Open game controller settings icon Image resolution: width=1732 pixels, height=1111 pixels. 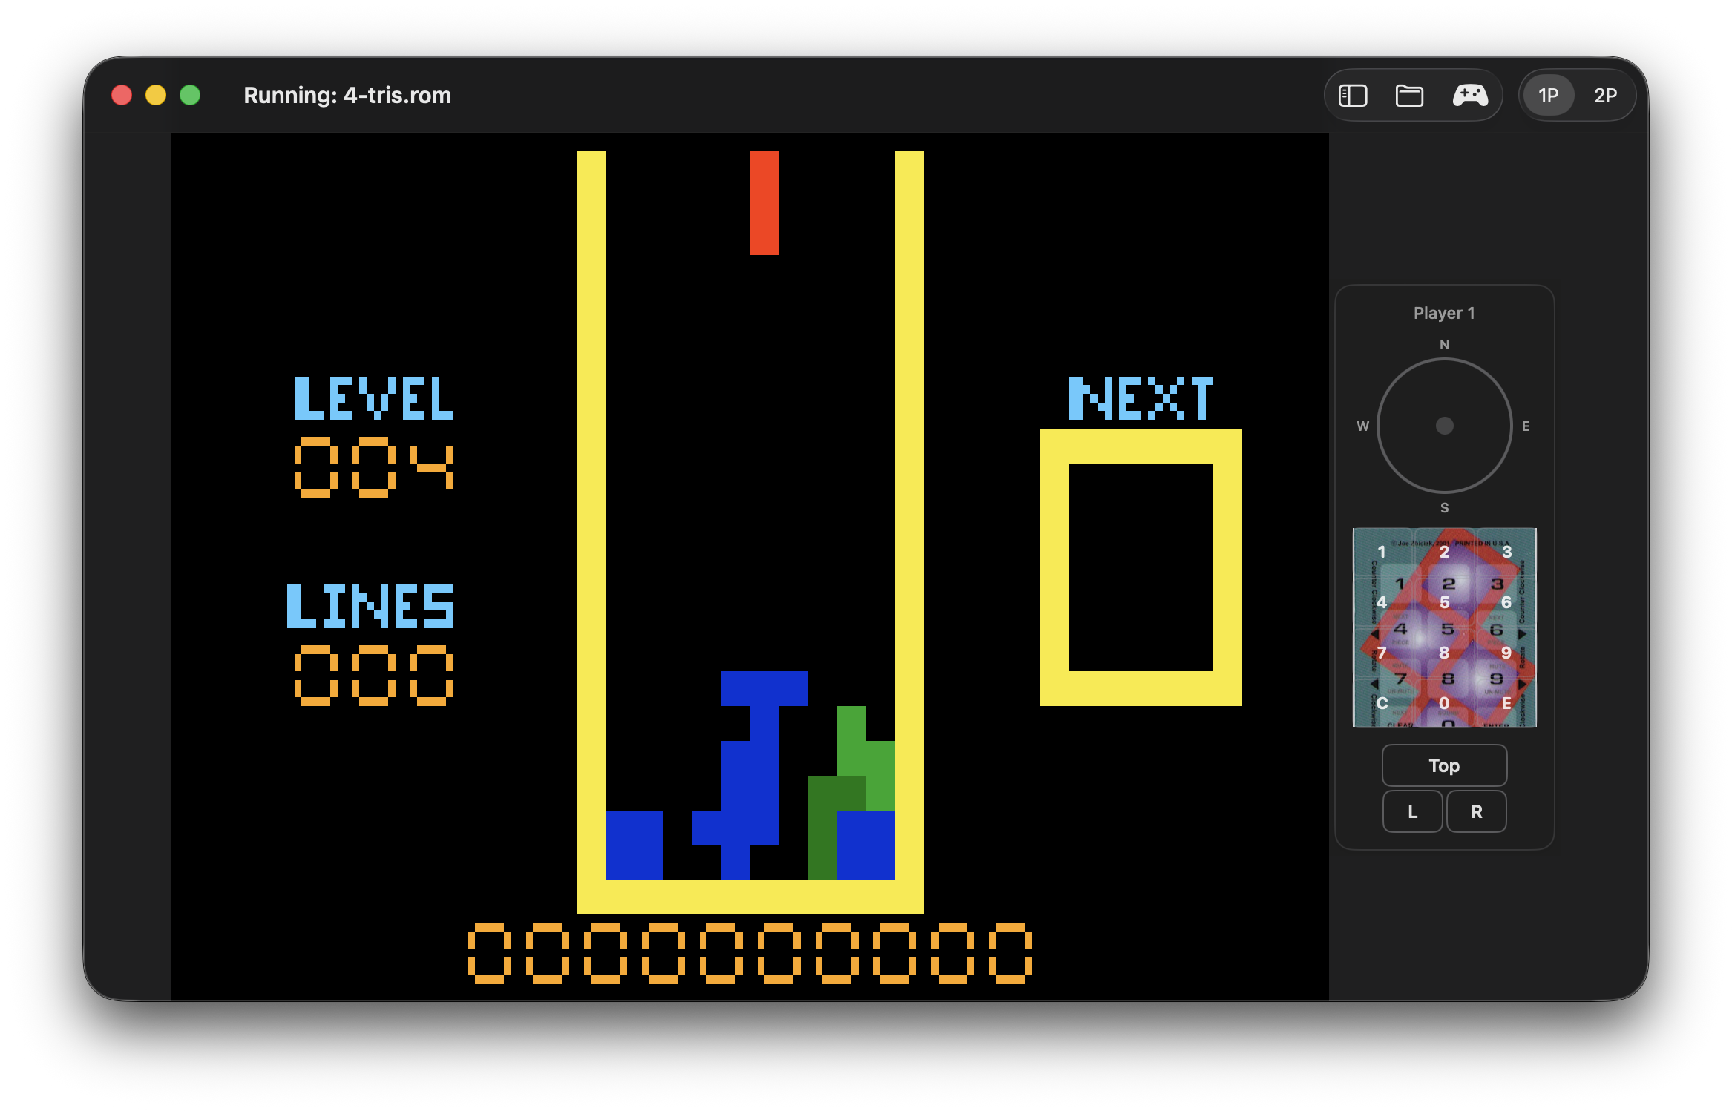(1469, 96)
